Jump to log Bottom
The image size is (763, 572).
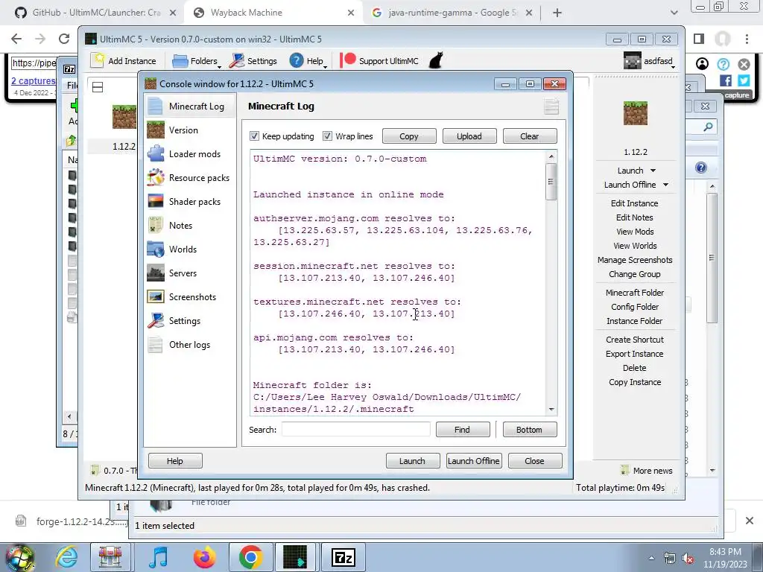click(529, 430)
